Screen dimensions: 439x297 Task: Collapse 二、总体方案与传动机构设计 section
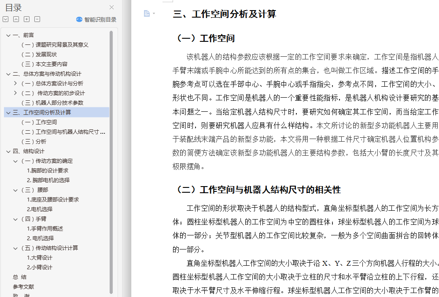pyautogui.click(x=8, y=74)
